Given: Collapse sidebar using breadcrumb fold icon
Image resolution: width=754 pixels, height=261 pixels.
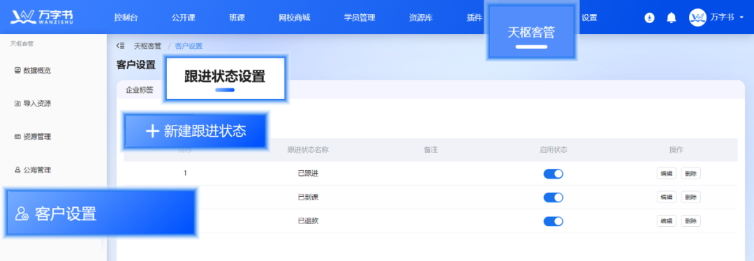Looking at the screenshot, I should click(x=121, y=46).
